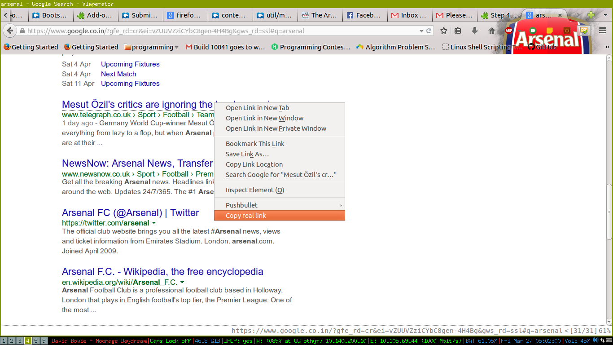Image resolution: width=613 pixels, height=345 pixels.
Task: Expand arrow next to twitter.com/arsenal
Action: 154,223
